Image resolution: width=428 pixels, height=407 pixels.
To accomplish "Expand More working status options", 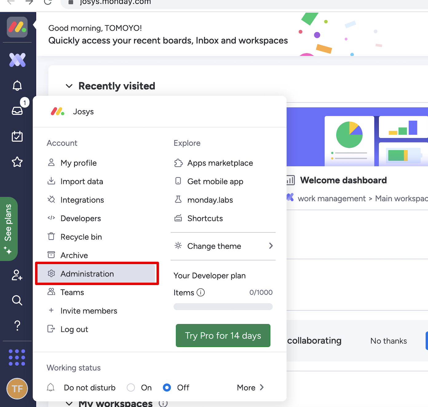I will pyautogui.click(x=250, y=388).
